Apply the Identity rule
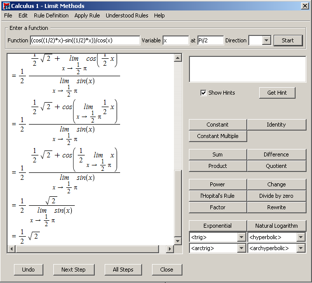 (277, 125)
